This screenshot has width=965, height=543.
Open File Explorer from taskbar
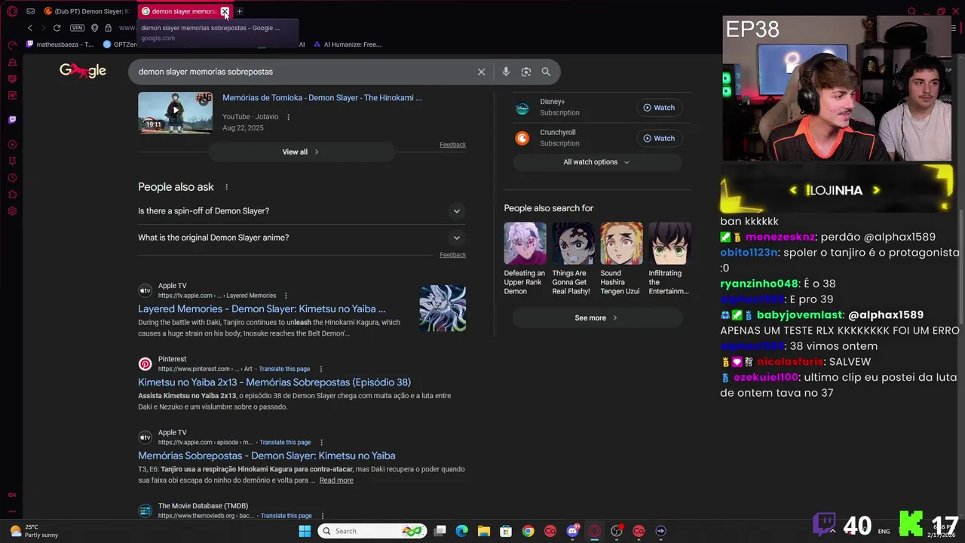[484, 531]
